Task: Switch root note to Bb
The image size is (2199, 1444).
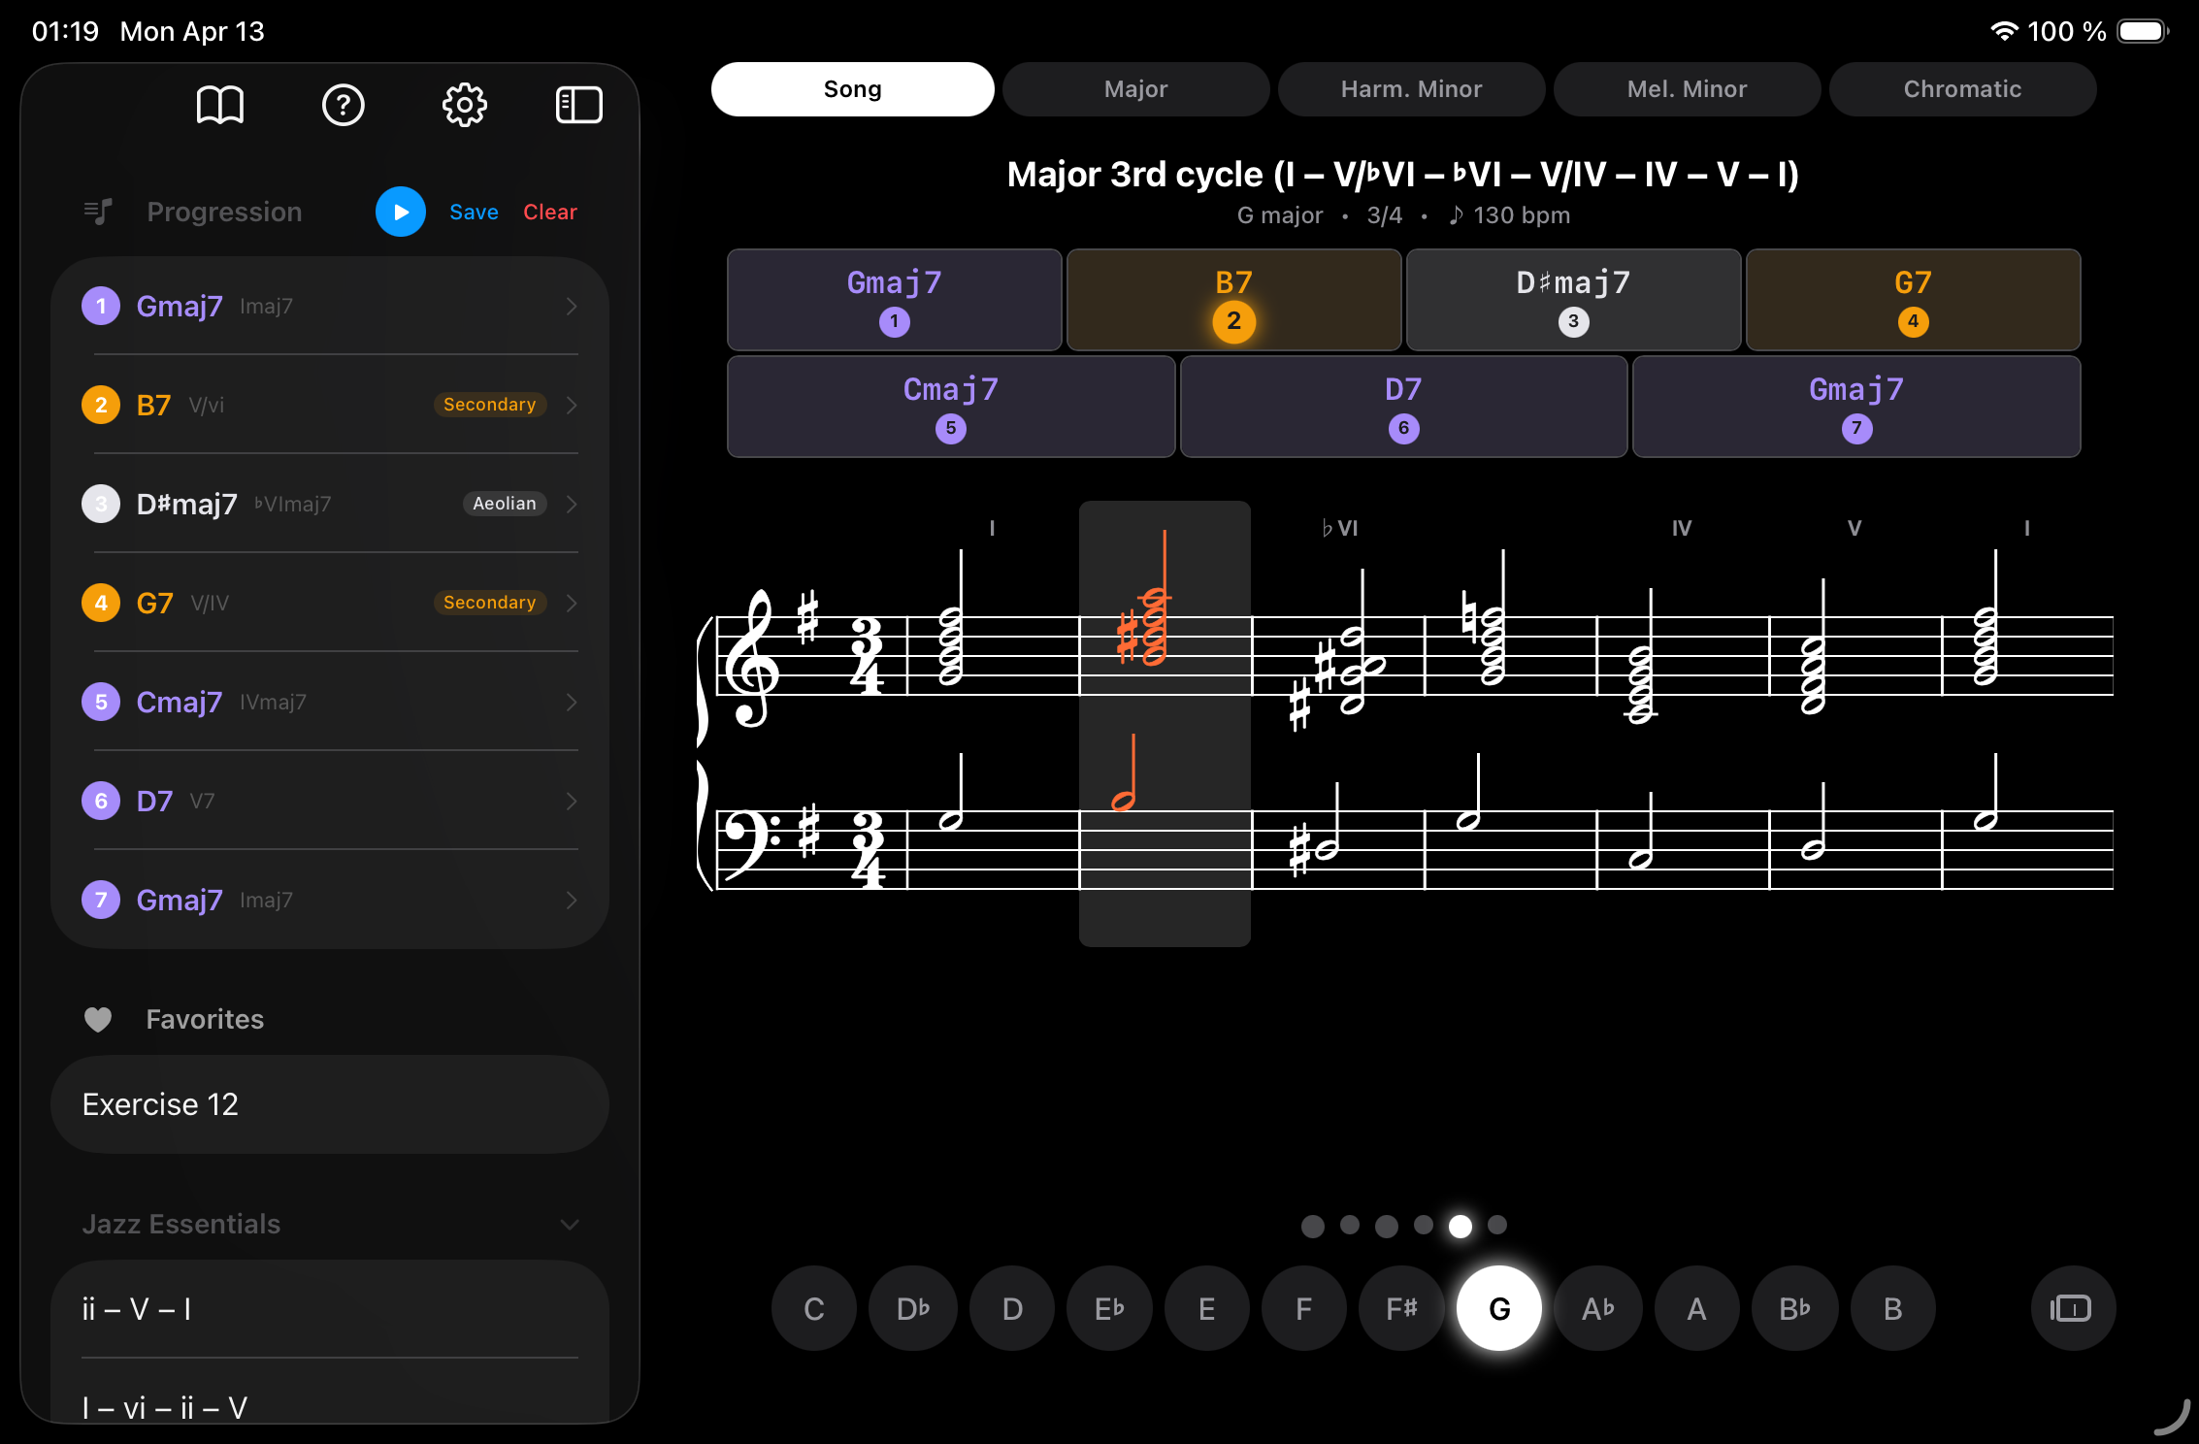Action: coord(1794,1308)
